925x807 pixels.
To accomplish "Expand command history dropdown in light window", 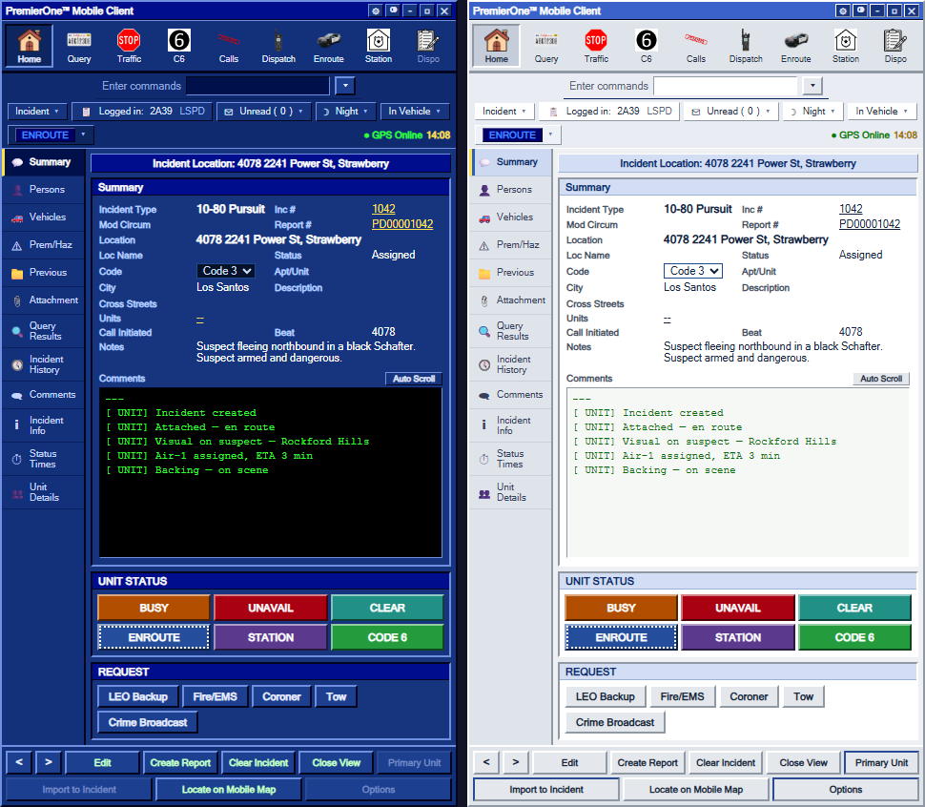I will click(x=812, y=86).
